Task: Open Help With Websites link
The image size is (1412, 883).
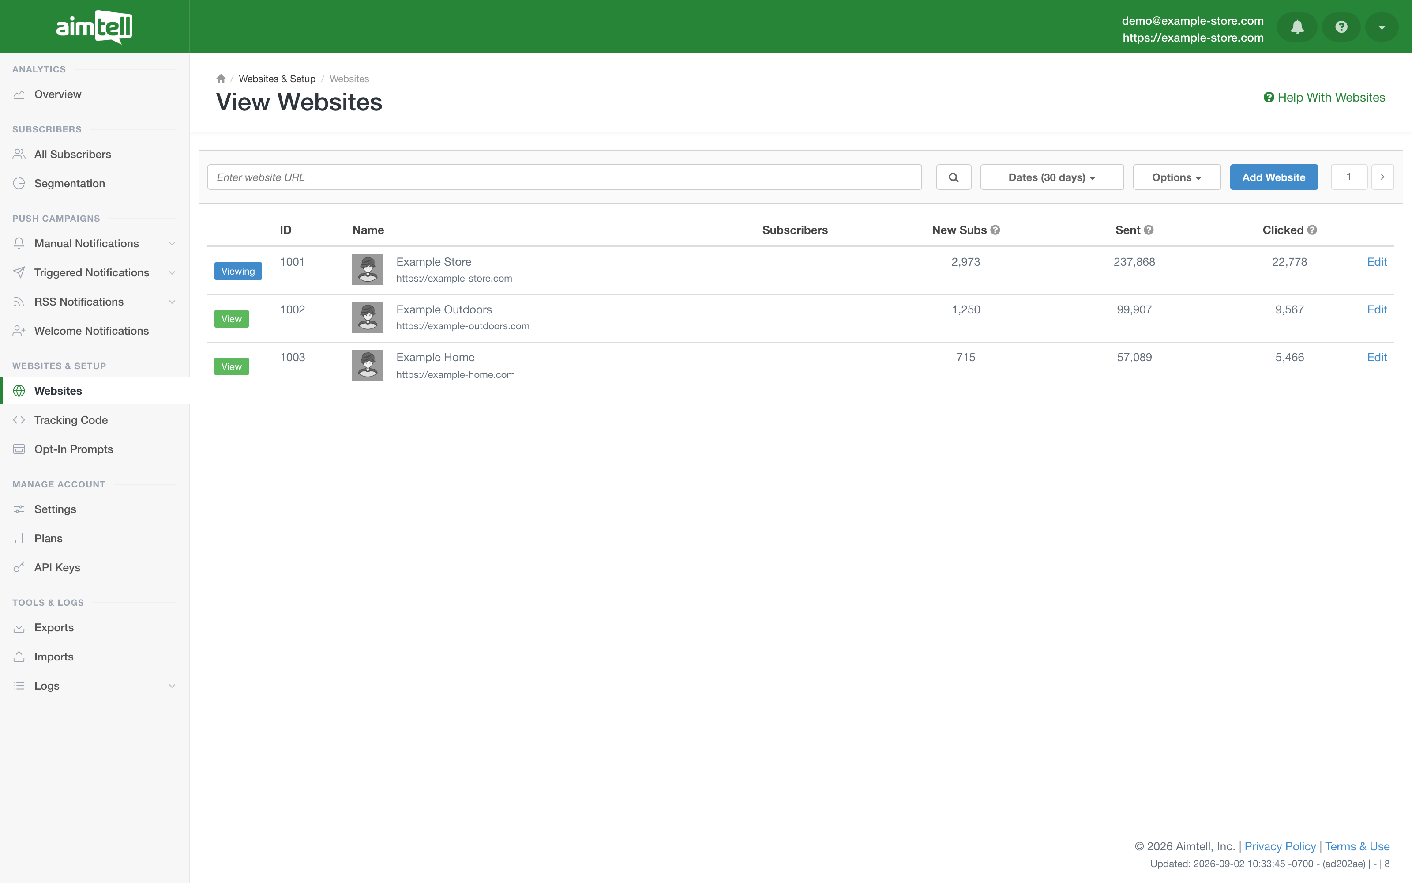Action: point(1324,98)
